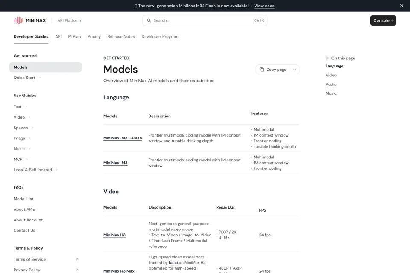Open About APIs under FAQs
This screenshot has height=273, width=410.
pyautogui.click(x=24, y=209)
